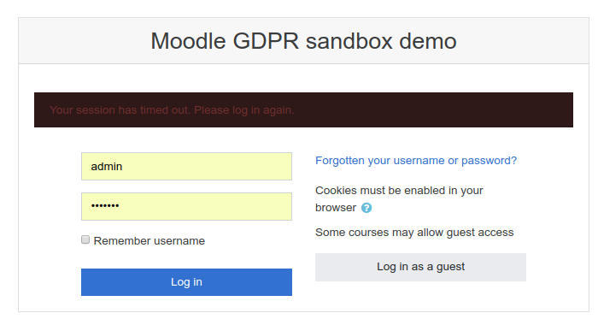This screenshot has height=319, width=598.
Task: Click the Some courses may allow guest access text
Action: tap(414, 233)
